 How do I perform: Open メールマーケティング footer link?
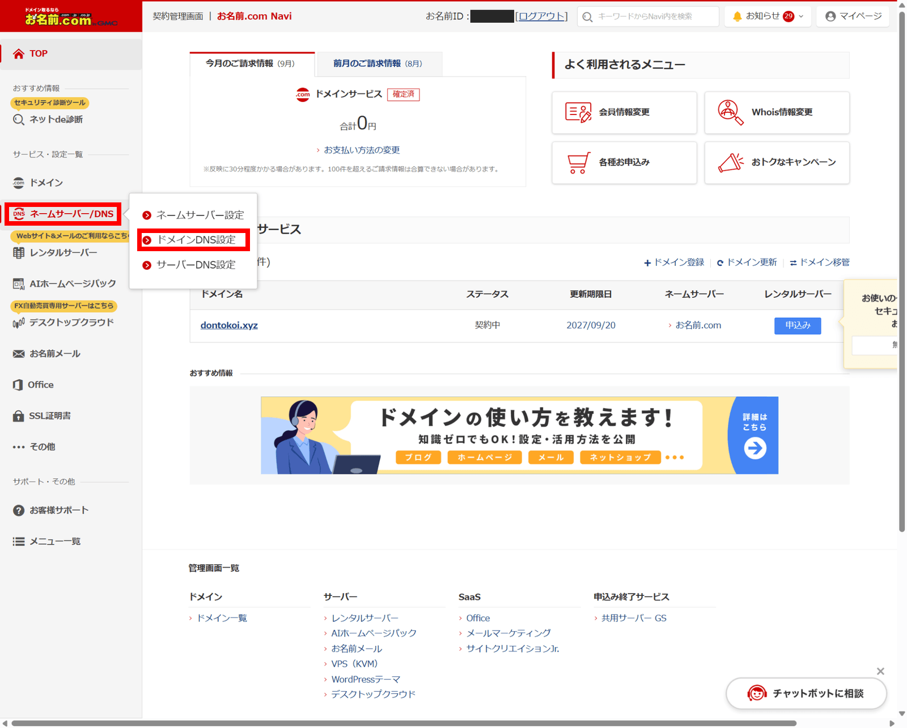(508, 633)
